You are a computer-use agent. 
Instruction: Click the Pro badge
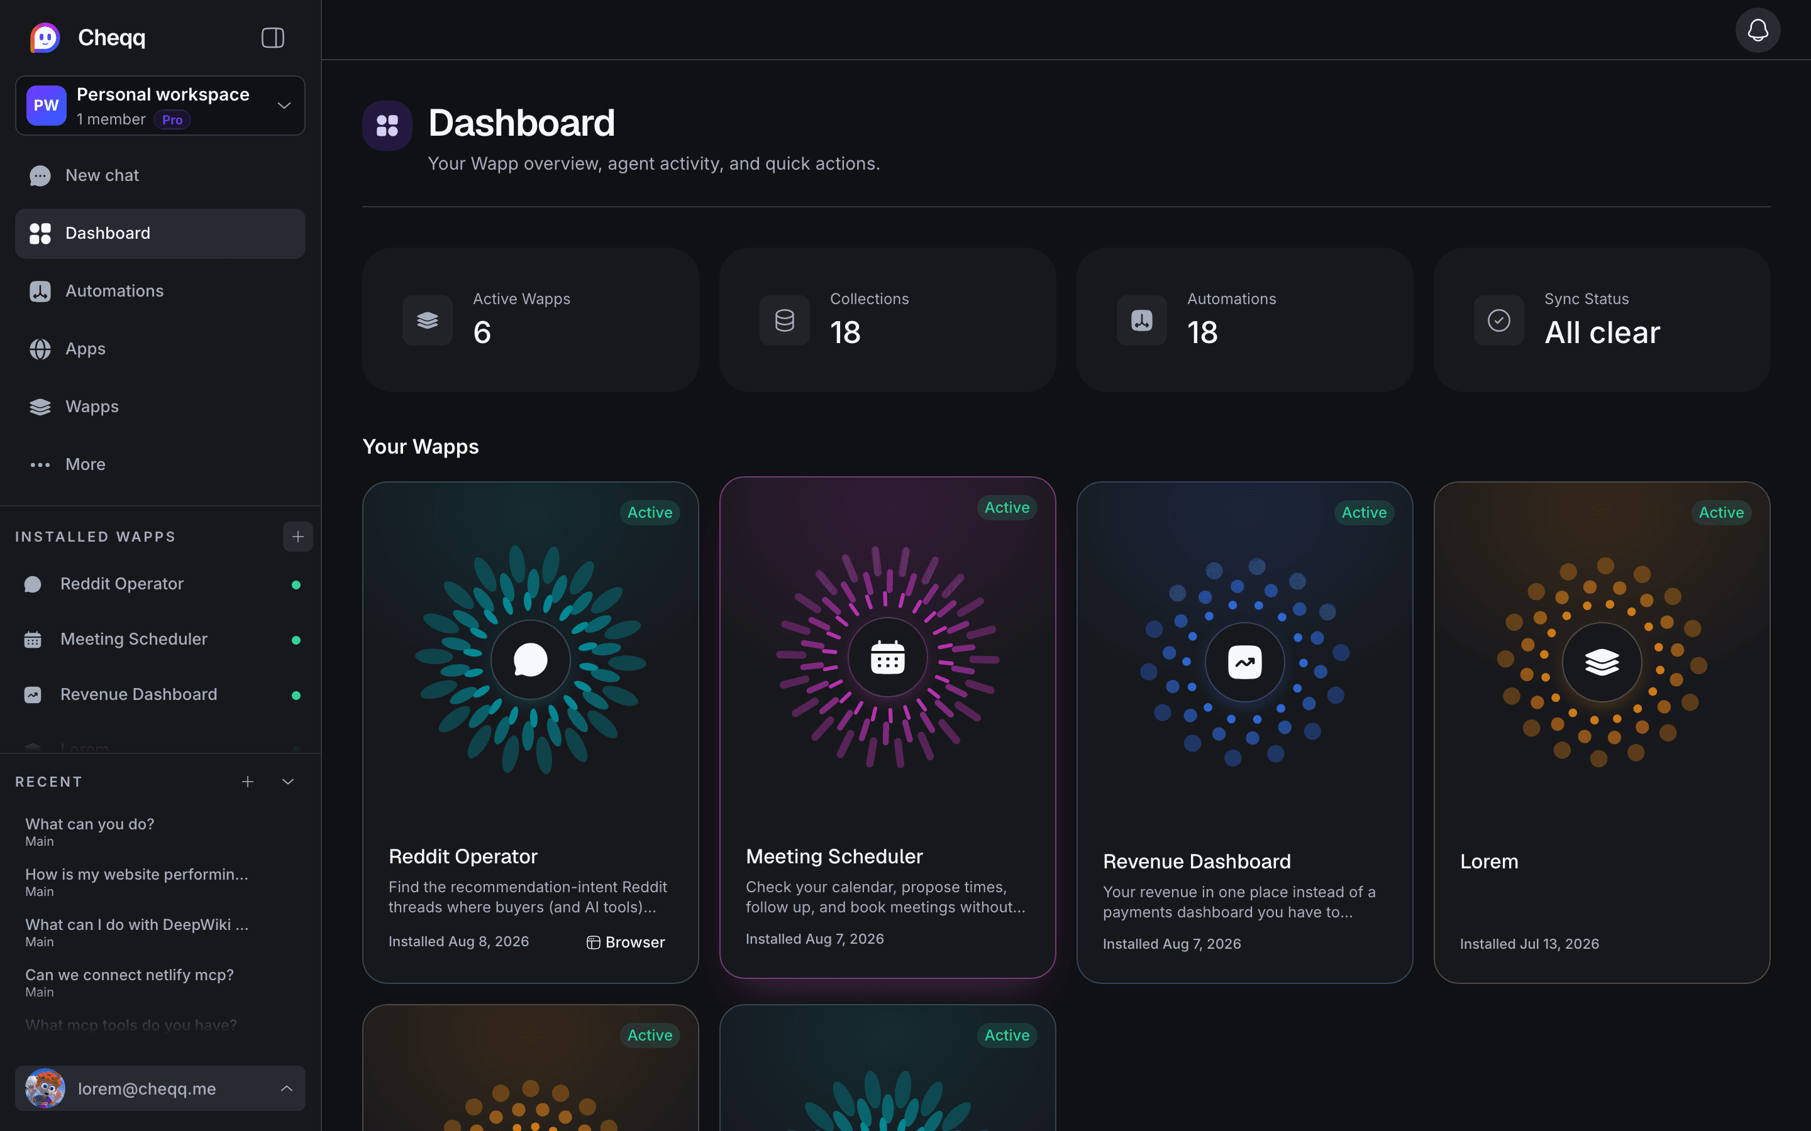click(172, 119)
